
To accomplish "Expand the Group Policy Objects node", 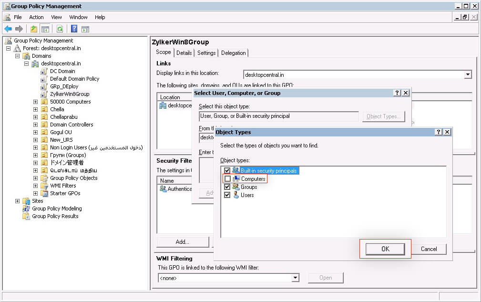I will click(x=36, y=178).
